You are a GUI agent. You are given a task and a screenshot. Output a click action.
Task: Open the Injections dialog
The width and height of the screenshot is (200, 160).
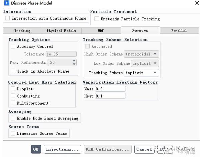pos(62,149)
